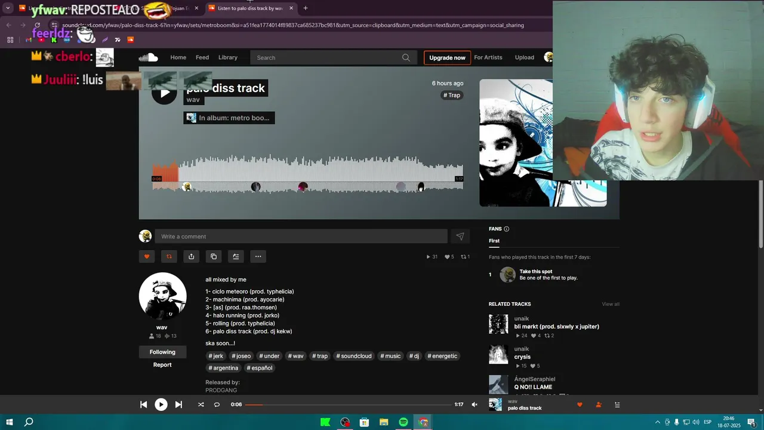Open the notifications center icon
This screenshot has width=764, height=430.
pos(751,422)
